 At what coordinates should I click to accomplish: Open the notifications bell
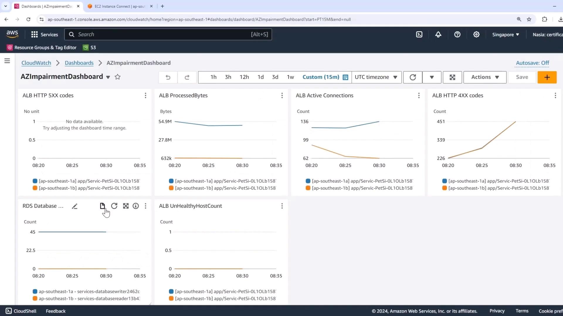438,35
